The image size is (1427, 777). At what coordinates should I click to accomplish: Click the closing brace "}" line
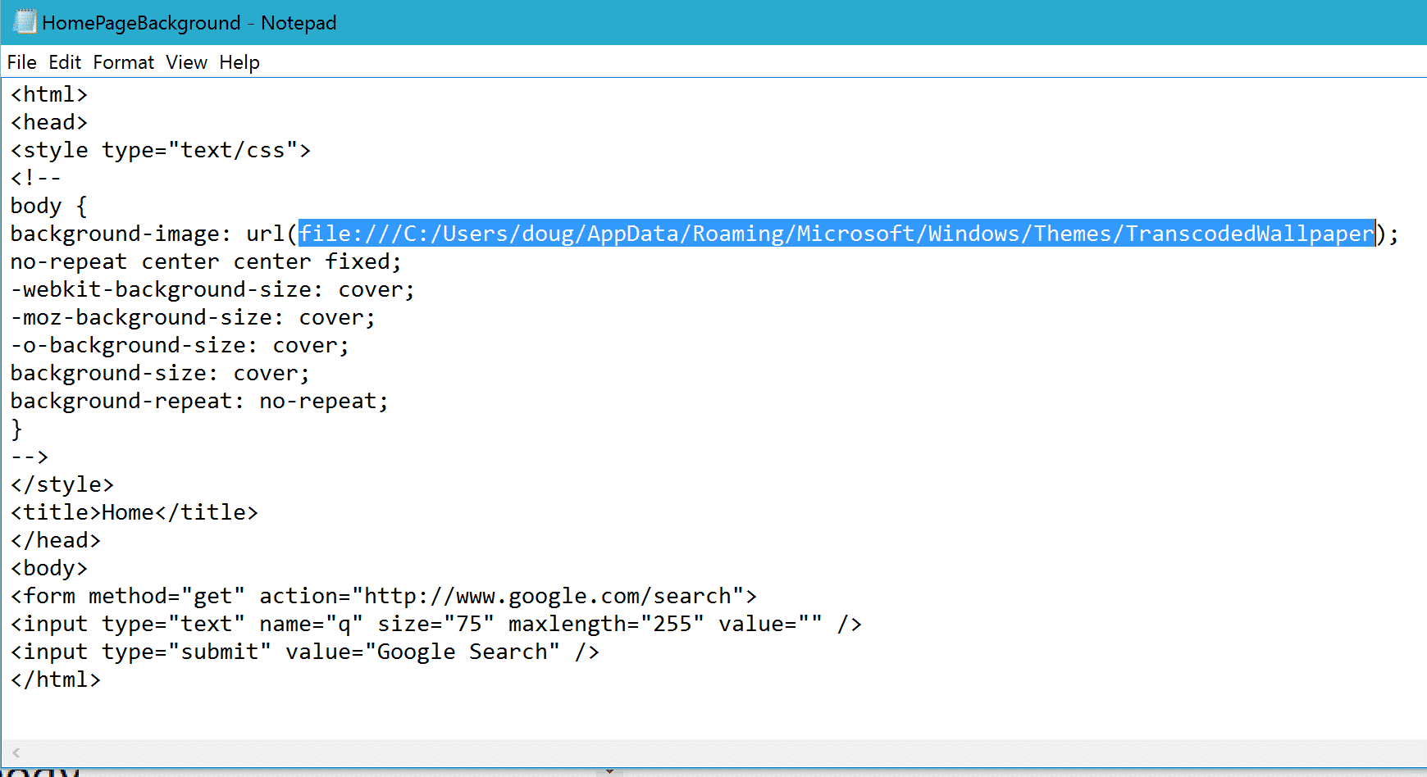(x=16, y=429)
